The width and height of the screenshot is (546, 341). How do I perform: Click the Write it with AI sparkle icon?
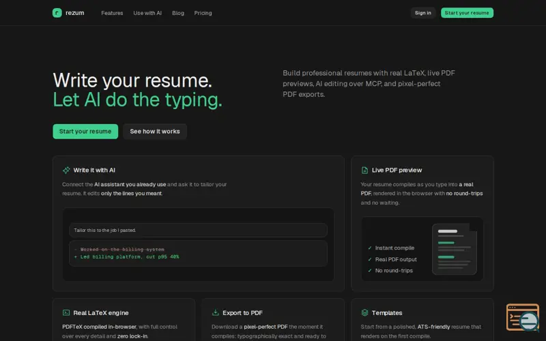(66, 170)
